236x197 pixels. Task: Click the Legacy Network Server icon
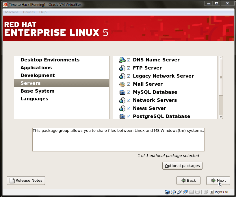[122, 76]
